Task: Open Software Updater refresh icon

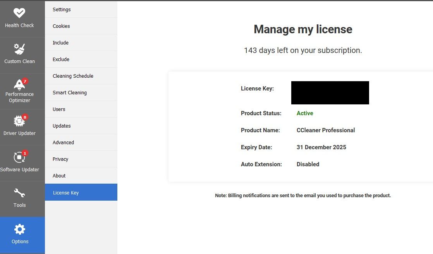Action: (19, 157)
